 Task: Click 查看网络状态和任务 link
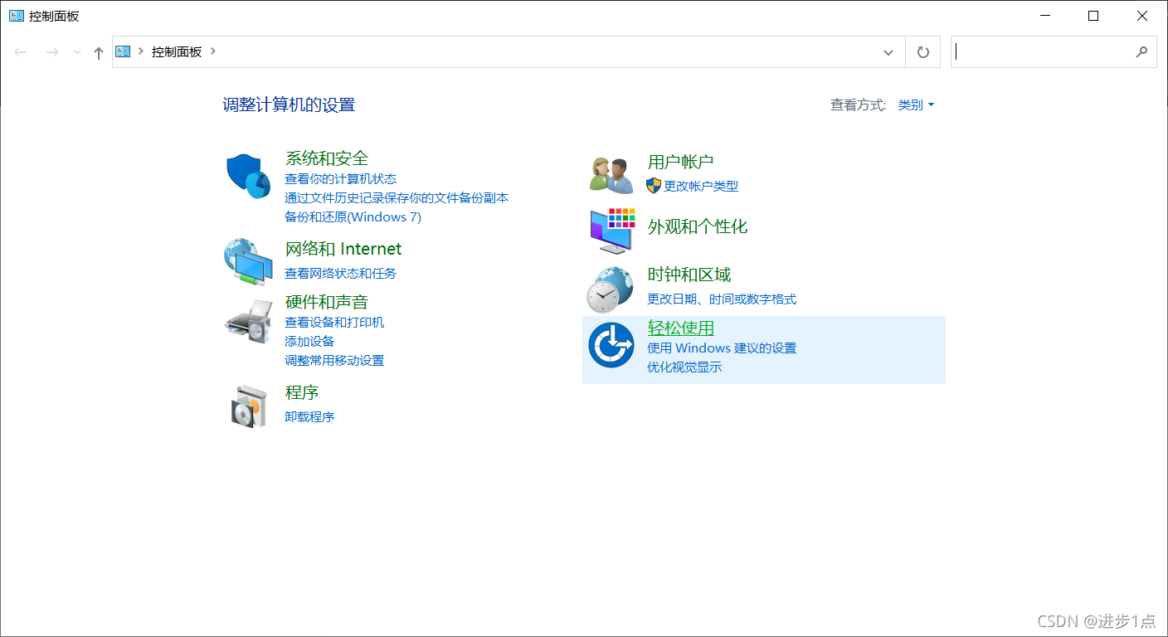[x=341, y=274]
